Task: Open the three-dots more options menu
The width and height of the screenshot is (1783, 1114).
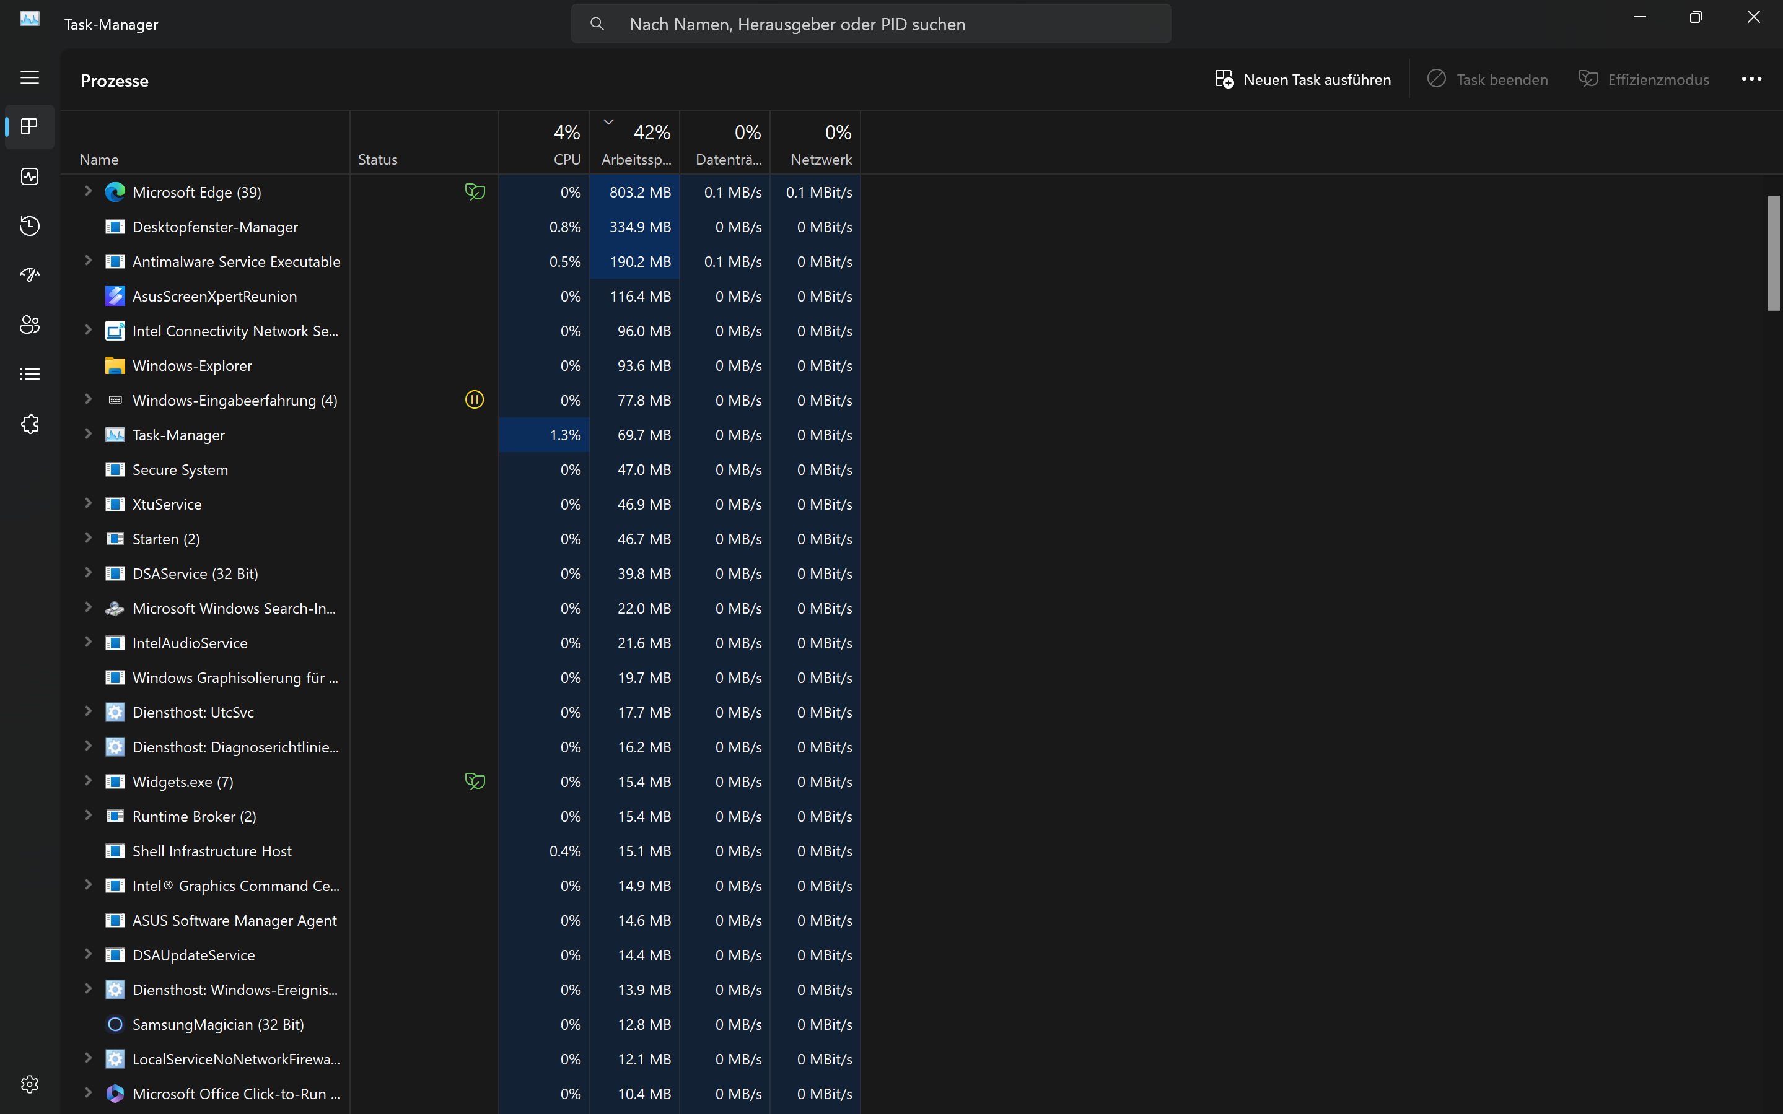Action: (1751, 79)
